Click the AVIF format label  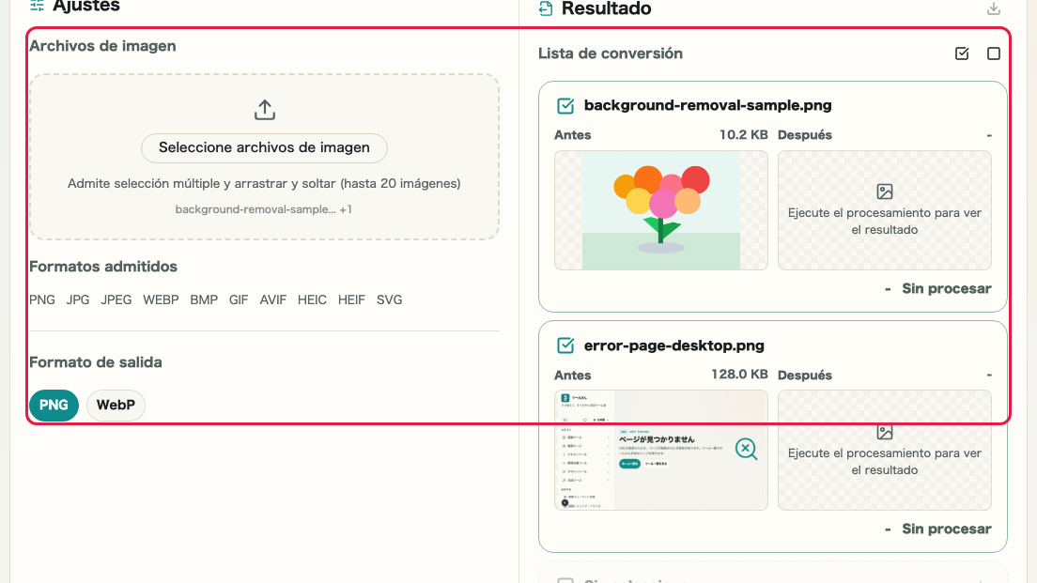click(273, 300)
